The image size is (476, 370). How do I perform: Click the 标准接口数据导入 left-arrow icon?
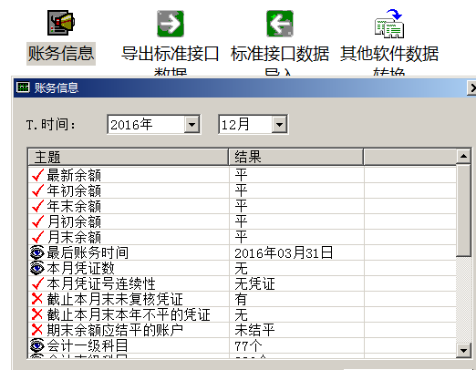tap(280, 24)
